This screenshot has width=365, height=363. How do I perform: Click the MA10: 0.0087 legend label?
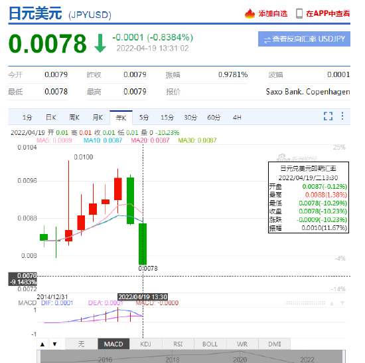coord(103,140)
